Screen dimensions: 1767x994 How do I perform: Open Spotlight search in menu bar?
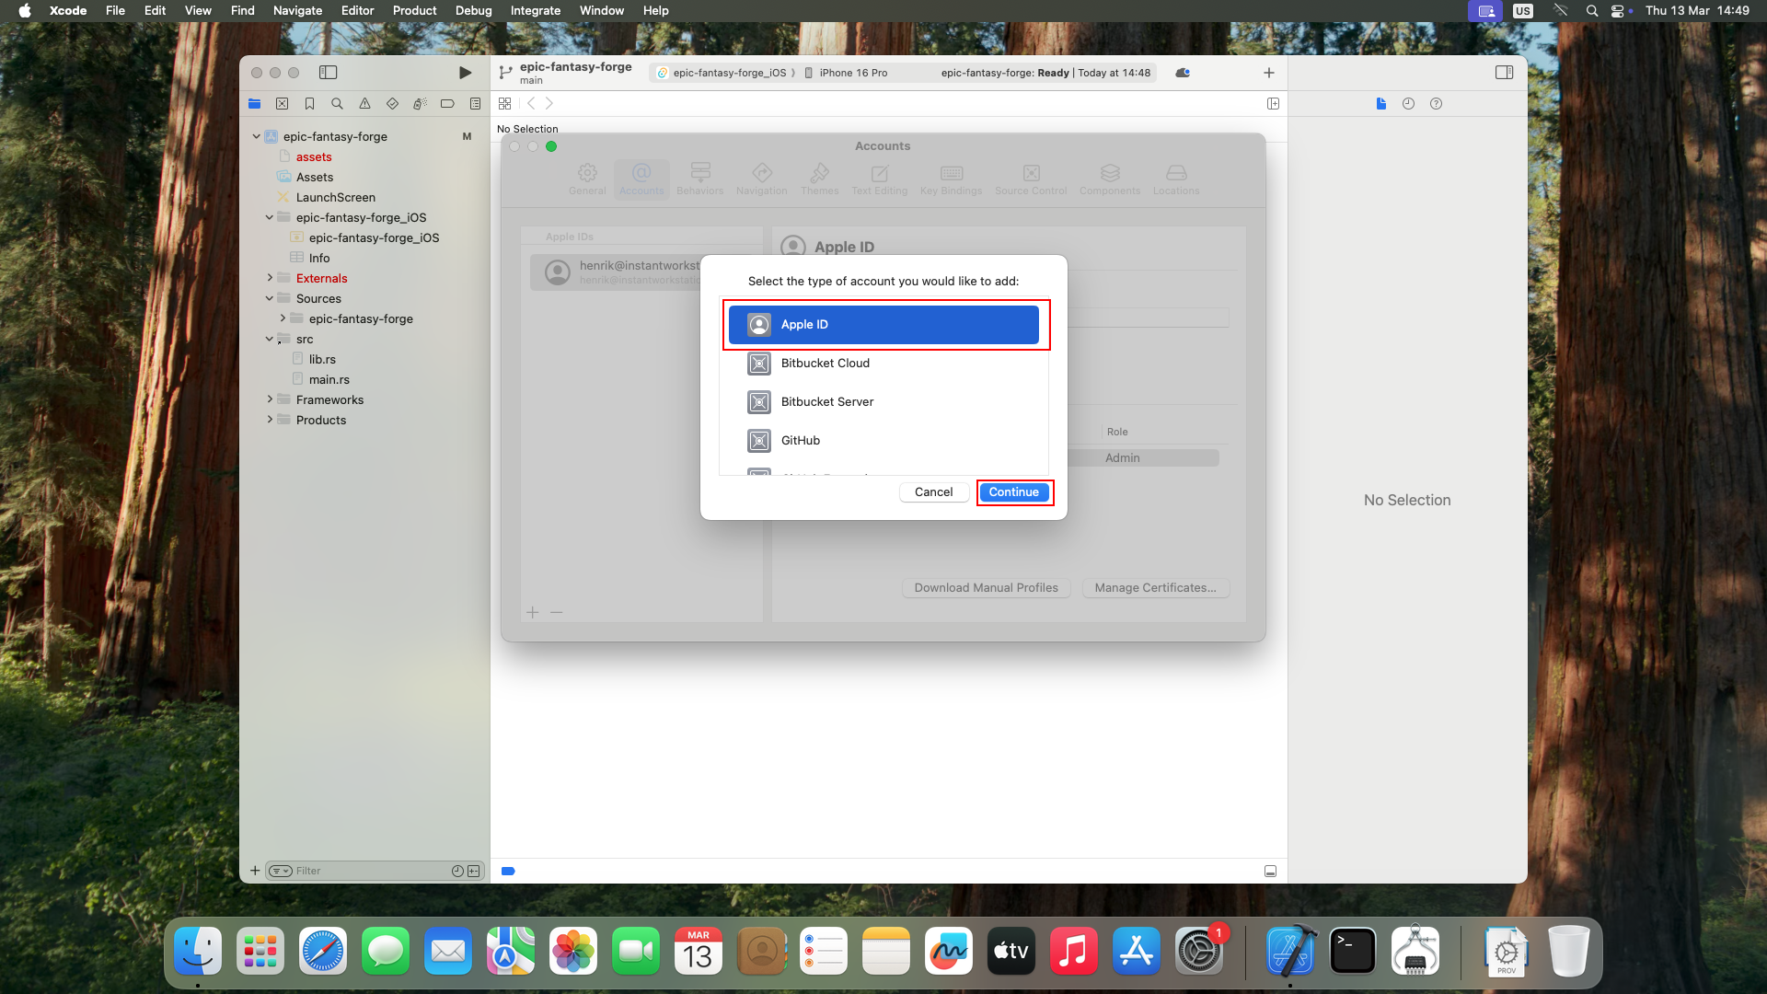pyautogui.click(x=1591, y=10)
